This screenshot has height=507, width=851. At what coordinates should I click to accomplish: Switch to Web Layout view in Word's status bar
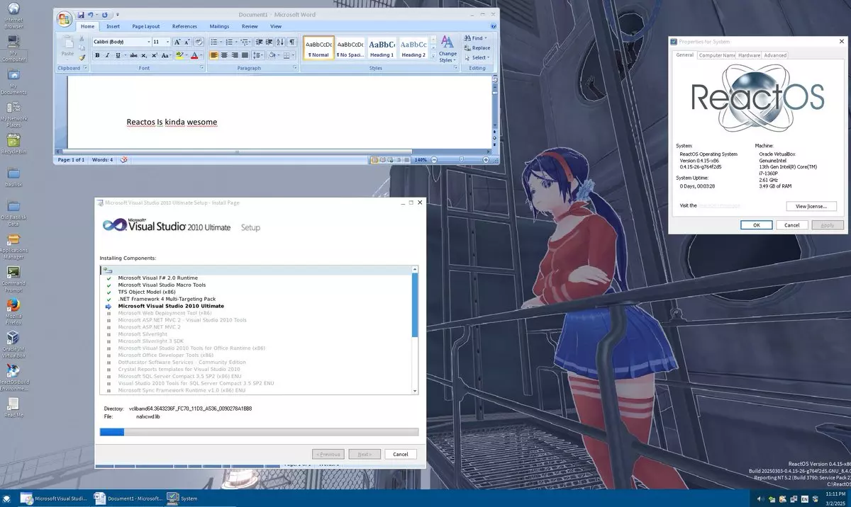[390, 160]
